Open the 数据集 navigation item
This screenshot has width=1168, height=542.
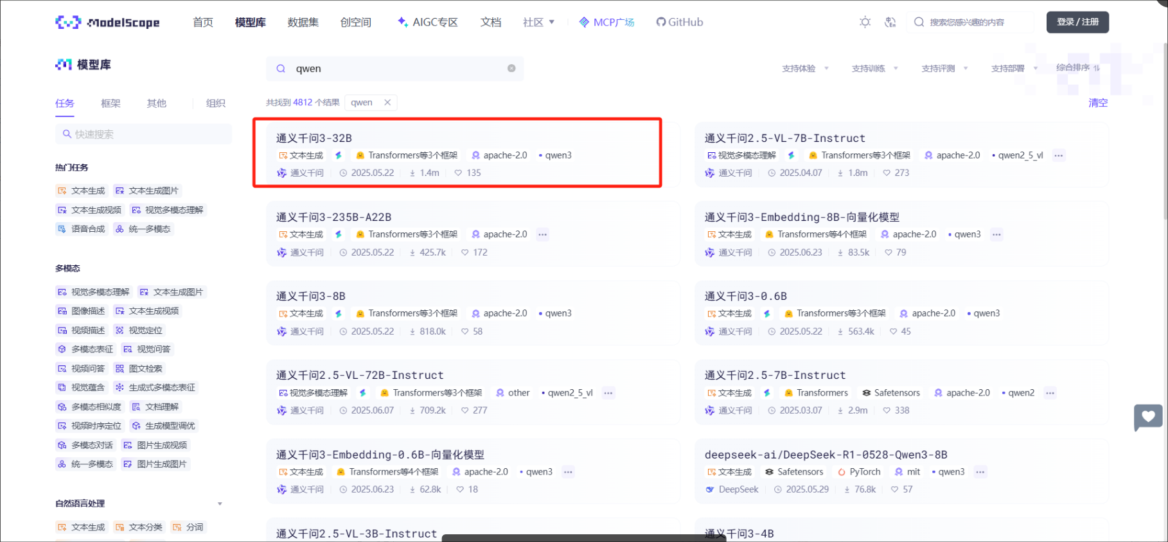point(303,22)
